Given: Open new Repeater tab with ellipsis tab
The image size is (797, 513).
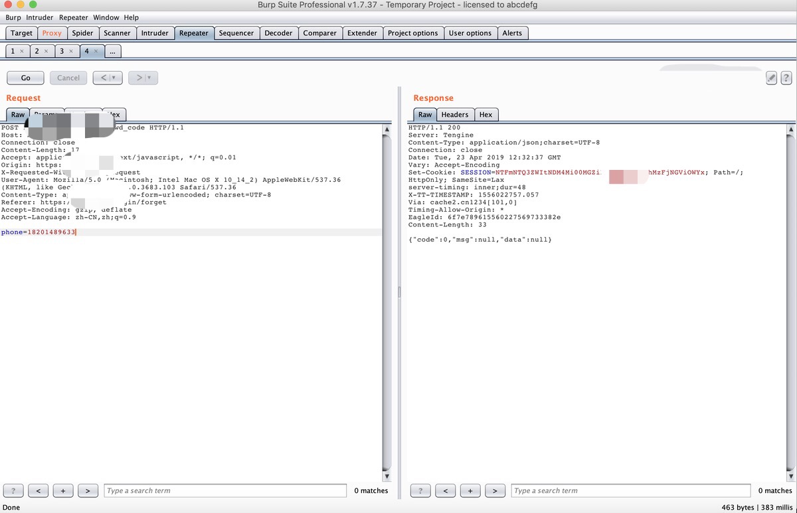Looking at the screenshot, I should [x=113, y=51].
